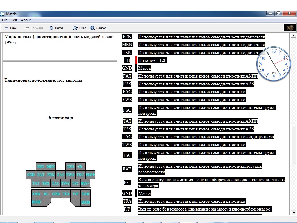Click TFA pin in connector diagram
The height and width of the screenshot is (223, 297).
click(66, 194)
